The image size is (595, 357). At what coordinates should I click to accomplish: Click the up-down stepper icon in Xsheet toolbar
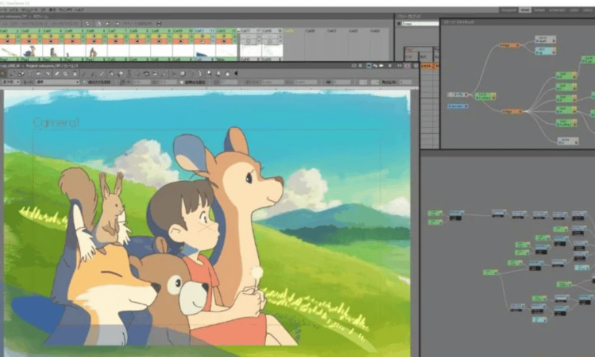(x=158, y=24)
